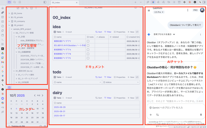
Task: Open the Gmail icon in the ribbon
Action: (2, 62)
